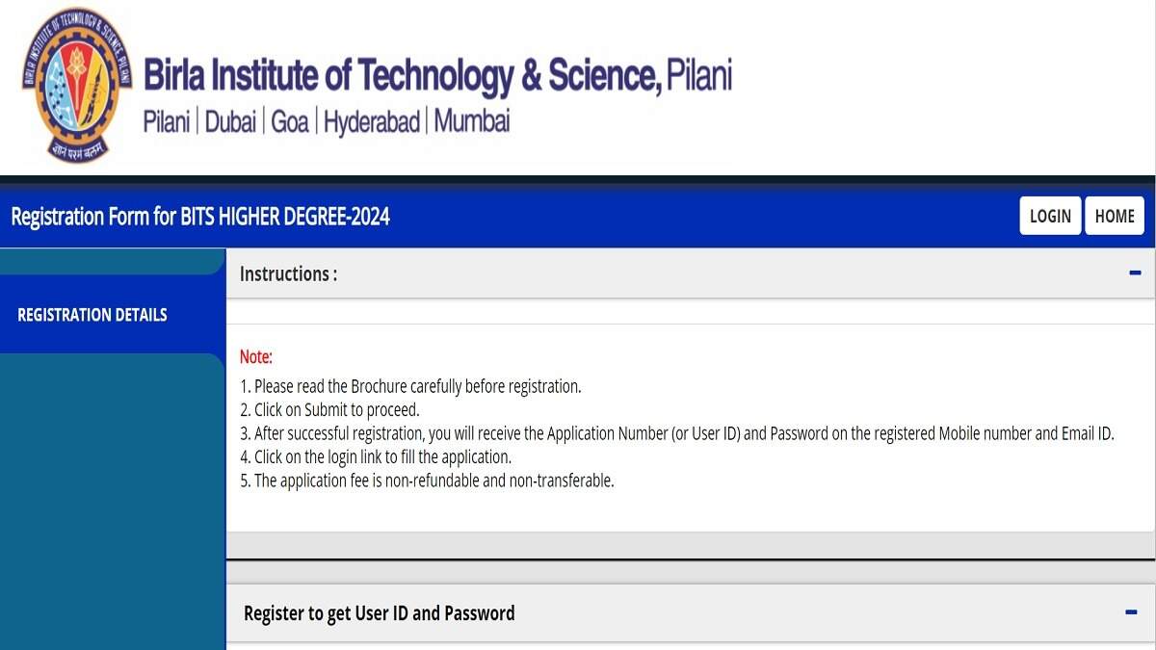1156x650 pixels.
Task: Click the instruction about the login link
Action: [x=376, y=456]
